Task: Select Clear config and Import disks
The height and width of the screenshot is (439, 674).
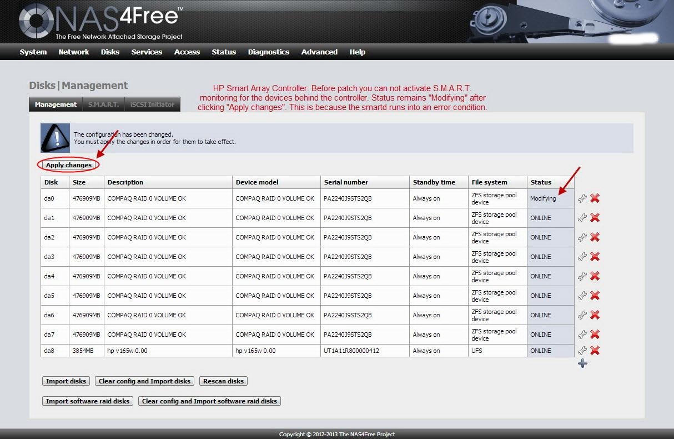Action: [144, 381]
